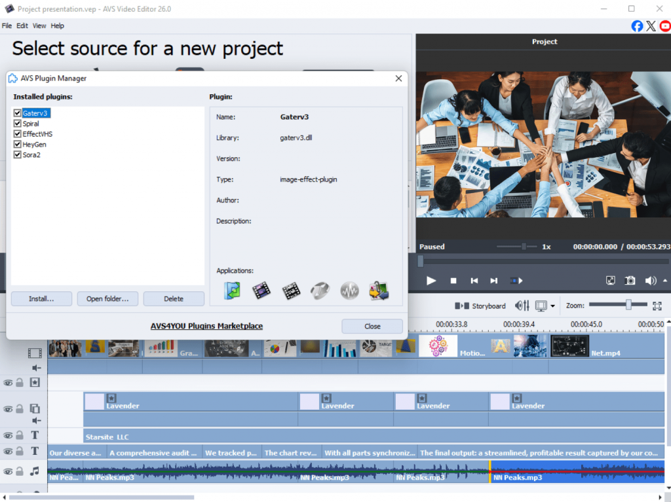Viewport: 671px width, 502px height.
Task: Click the AVS Video Converter application icon
Action: point(232,291)
